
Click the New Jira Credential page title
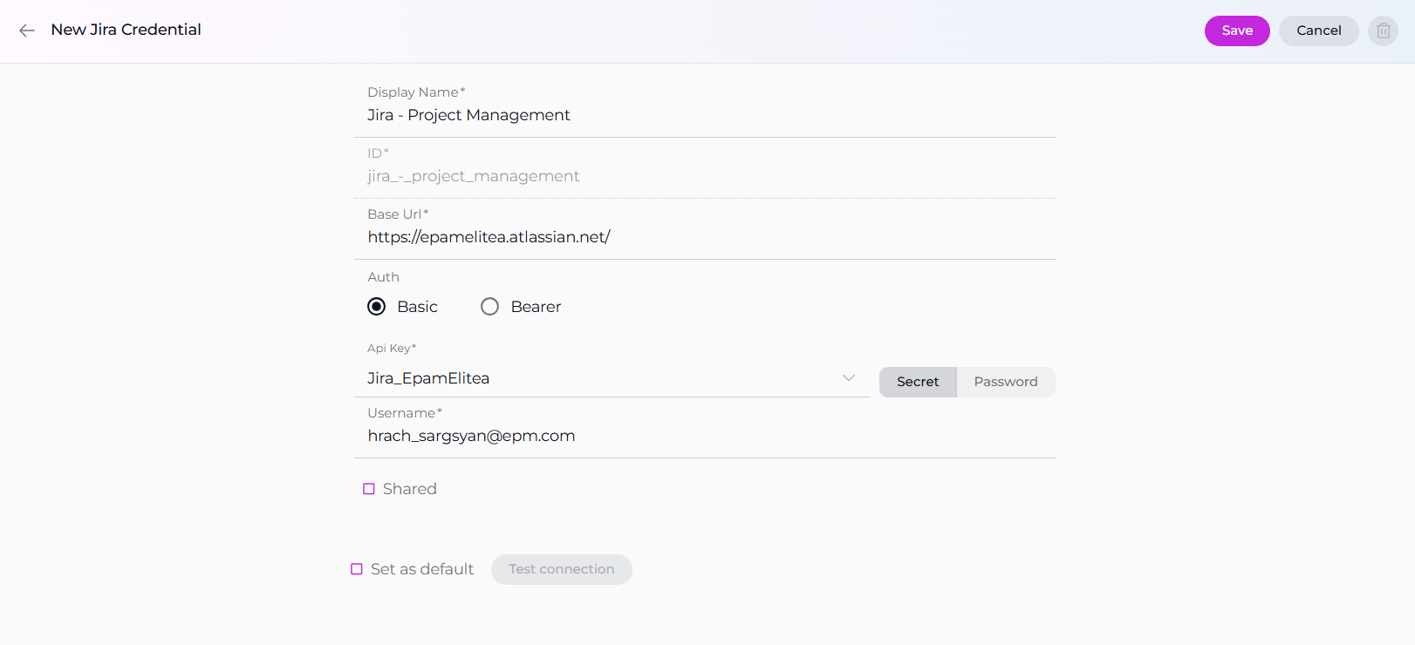126,30
